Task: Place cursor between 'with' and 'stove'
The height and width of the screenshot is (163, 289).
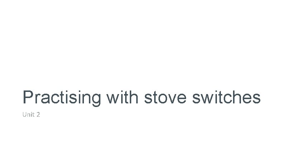Action: (140, 97)
